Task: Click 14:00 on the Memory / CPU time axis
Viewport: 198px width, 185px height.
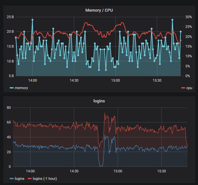Action: click(32, 80)
